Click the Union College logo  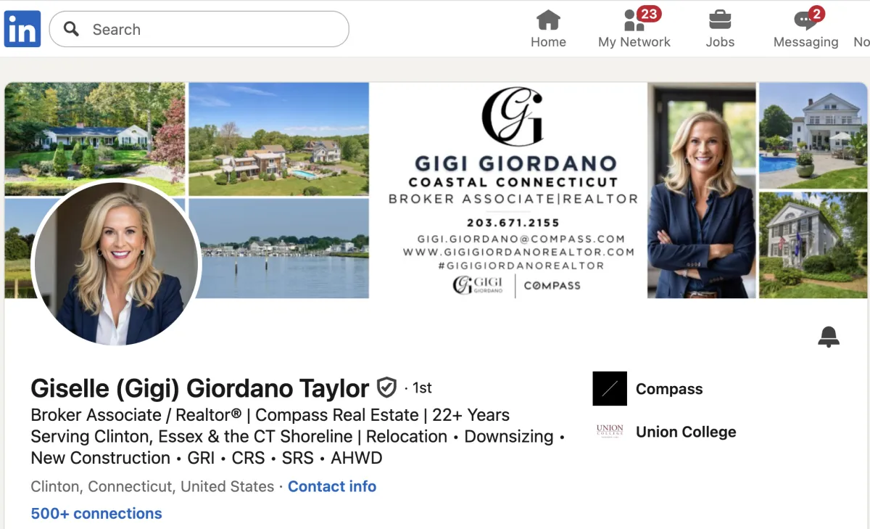pos(610,431)
